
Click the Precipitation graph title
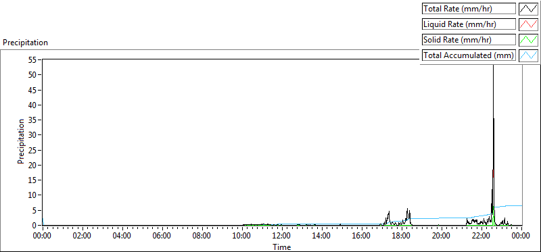[25, 43]
